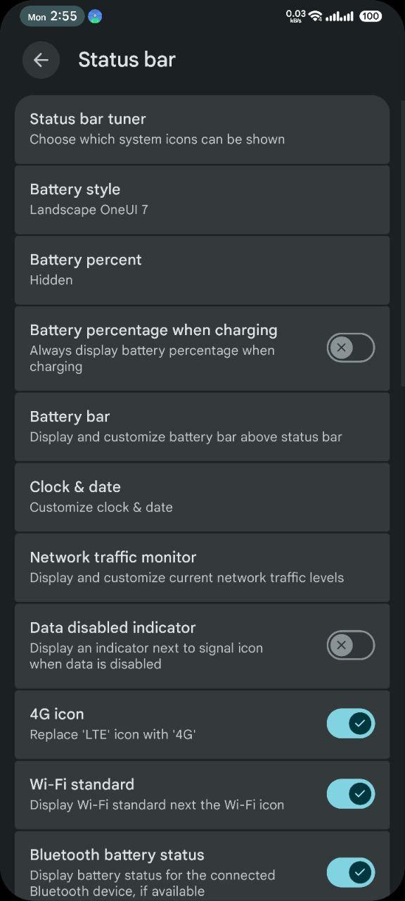Tap the Wi-Fi icon in status bar
405x901 pixels.
315,15
